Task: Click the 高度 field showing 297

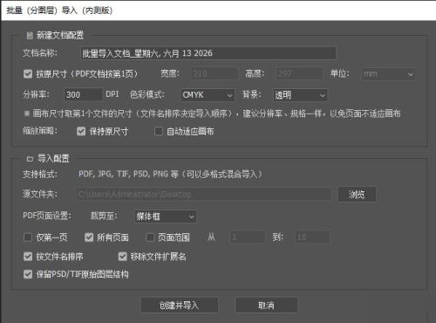Action: (299, 73)
